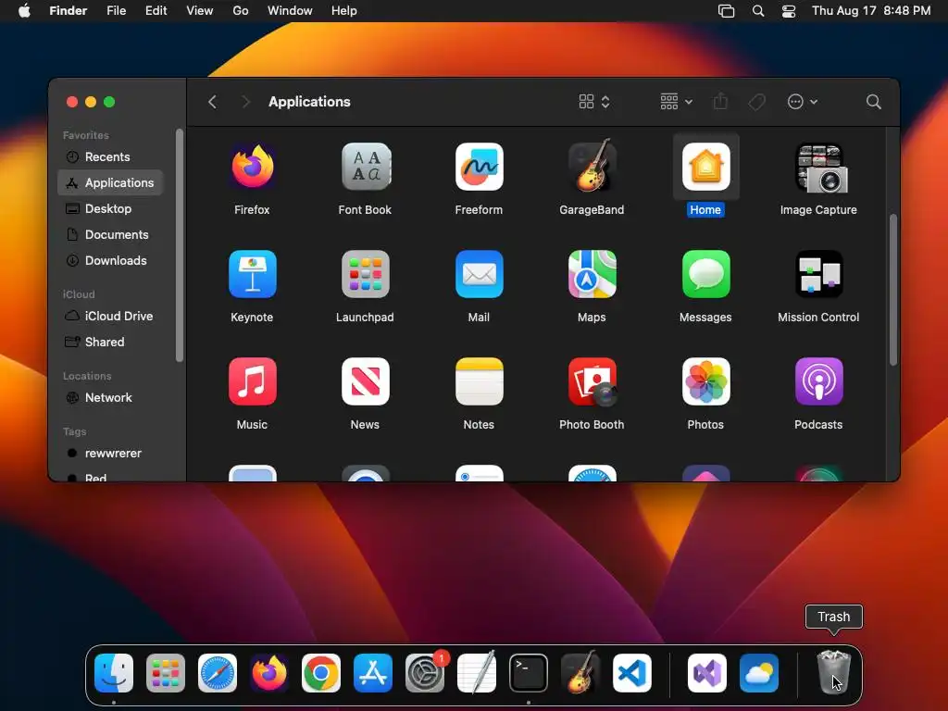The image size is (948, 711).
Task: Open the Group By options dropdown
Action: pos(676,102)
